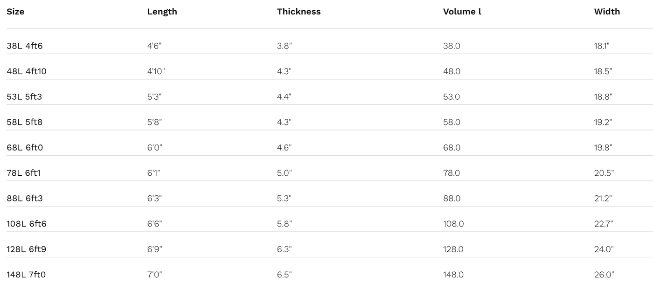Click the 26.0" width value
The image size is (653, 289).
click(x=604, y=275)
